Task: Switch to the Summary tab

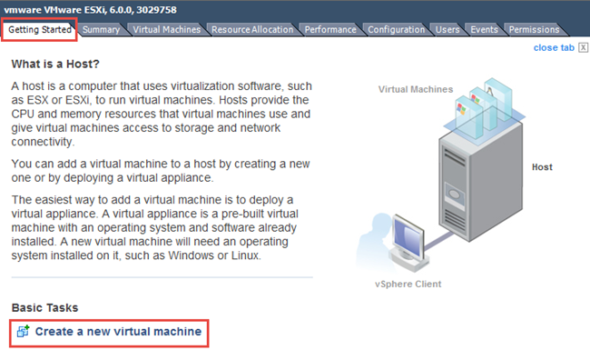Action: tap(101, 29)
